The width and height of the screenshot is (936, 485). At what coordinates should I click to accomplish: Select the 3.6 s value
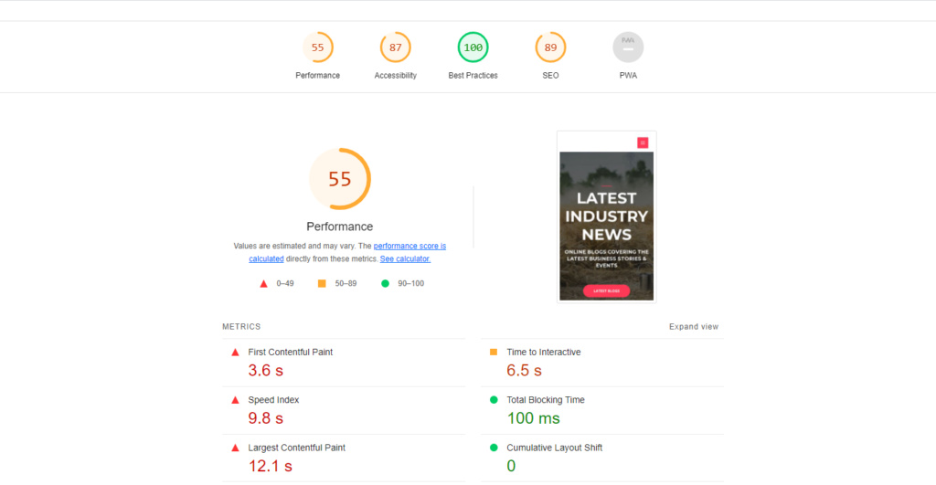tap(266, 371)
